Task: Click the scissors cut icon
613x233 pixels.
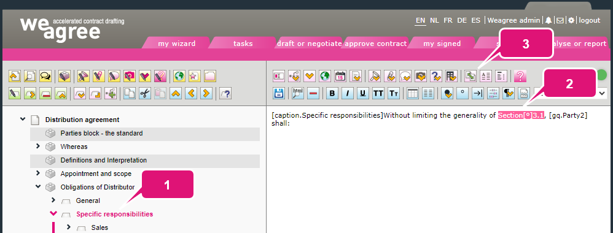Action: 145,93
